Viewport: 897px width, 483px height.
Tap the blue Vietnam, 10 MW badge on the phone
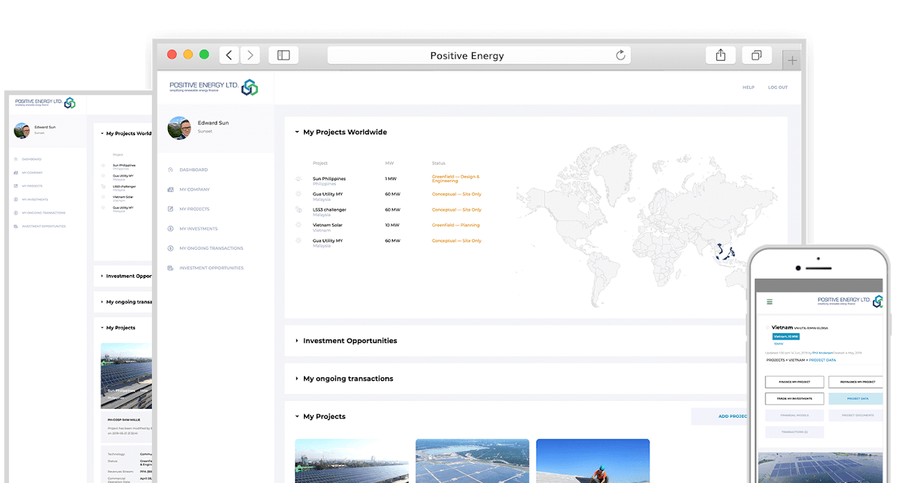coord(786,337)
